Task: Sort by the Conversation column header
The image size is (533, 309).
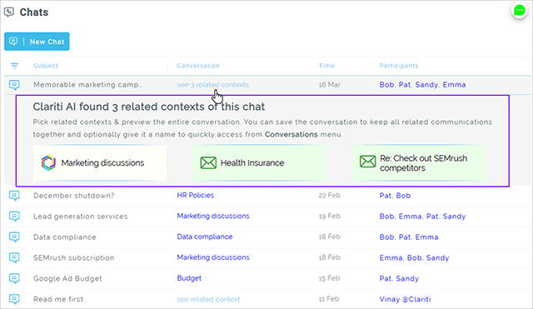Action: (198, 66)
